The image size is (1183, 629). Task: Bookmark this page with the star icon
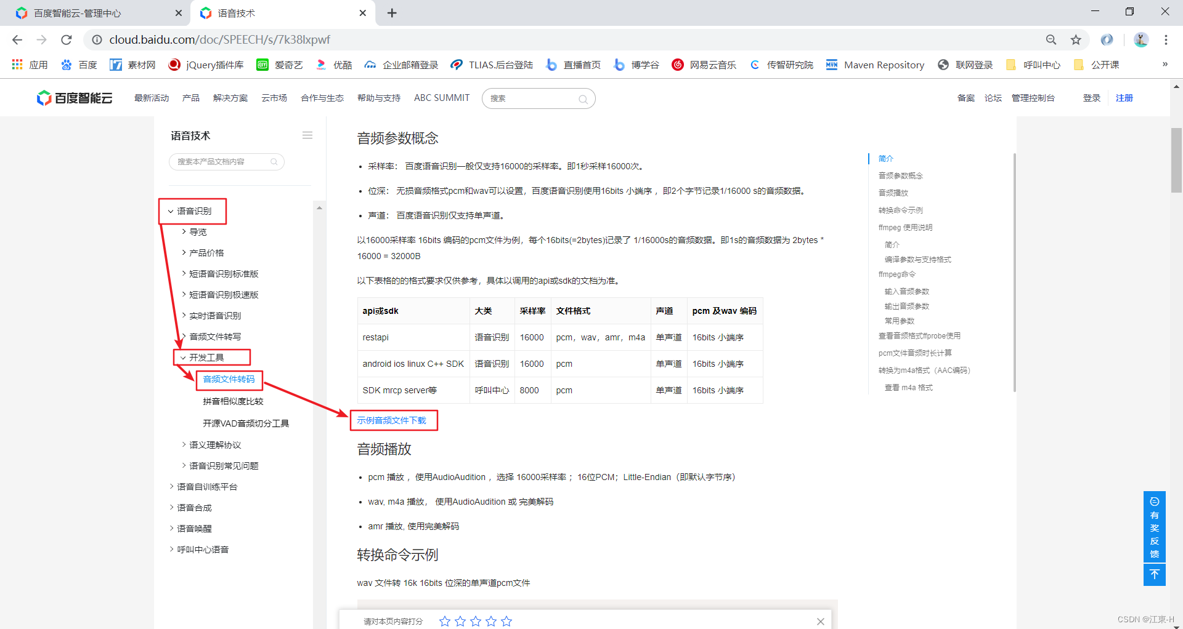point(1076,40)
